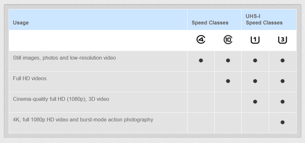Click the UHS-I U1 speed icon
The image size is (305, 143).
tap(255, 40)
